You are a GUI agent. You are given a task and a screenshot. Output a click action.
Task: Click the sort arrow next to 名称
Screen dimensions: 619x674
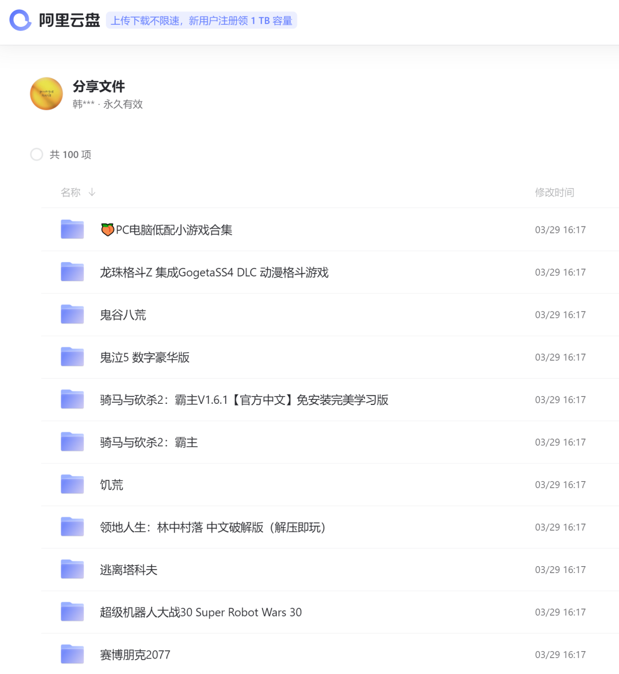(92, 192)
